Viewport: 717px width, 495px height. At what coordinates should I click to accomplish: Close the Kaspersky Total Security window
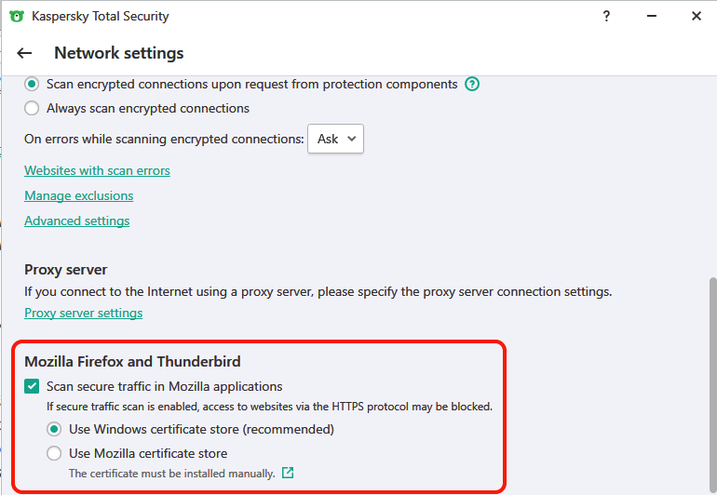pyautogui.click(x=696, y=16)
